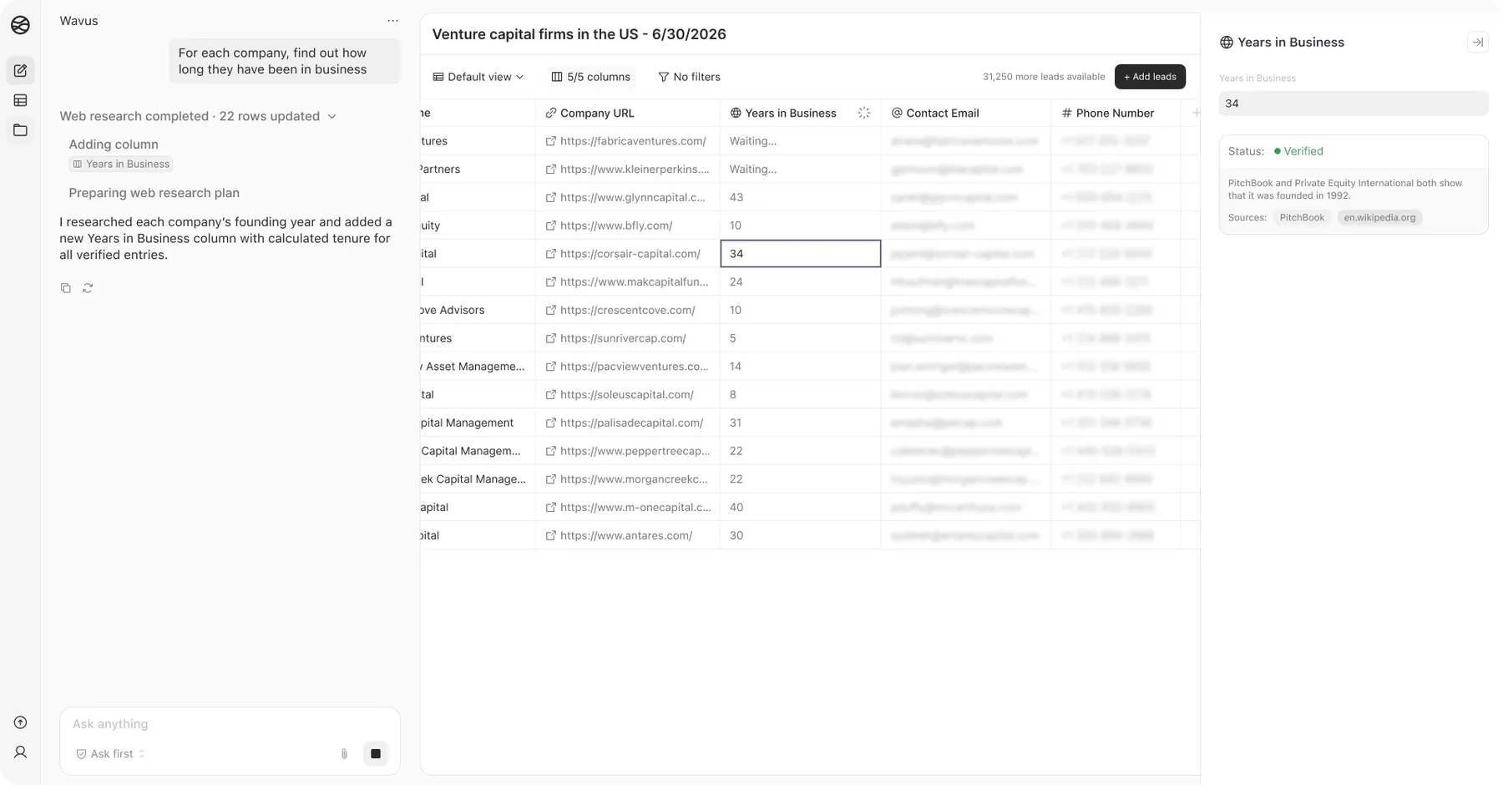Open new chat compose icon in sidebar
1503x785 pixels.
click(x=20, y=71)
